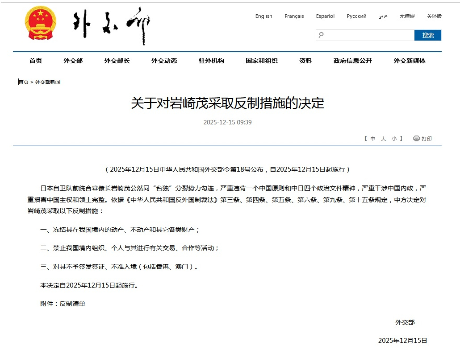Switch to English language version

tap(263, 16)
